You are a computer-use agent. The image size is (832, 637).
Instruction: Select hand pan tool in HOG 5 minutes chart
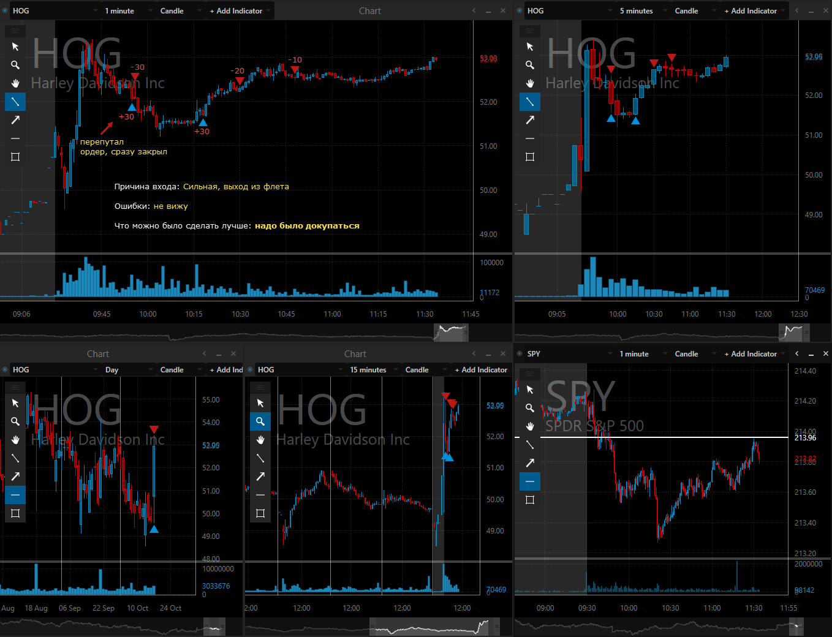(x=530, y=83)
